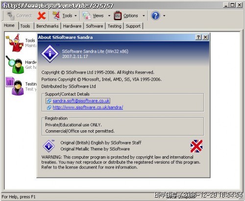This screenshot has height=201, width=245.
Task: Switch to the Tools tab
Action: (25, 26)
